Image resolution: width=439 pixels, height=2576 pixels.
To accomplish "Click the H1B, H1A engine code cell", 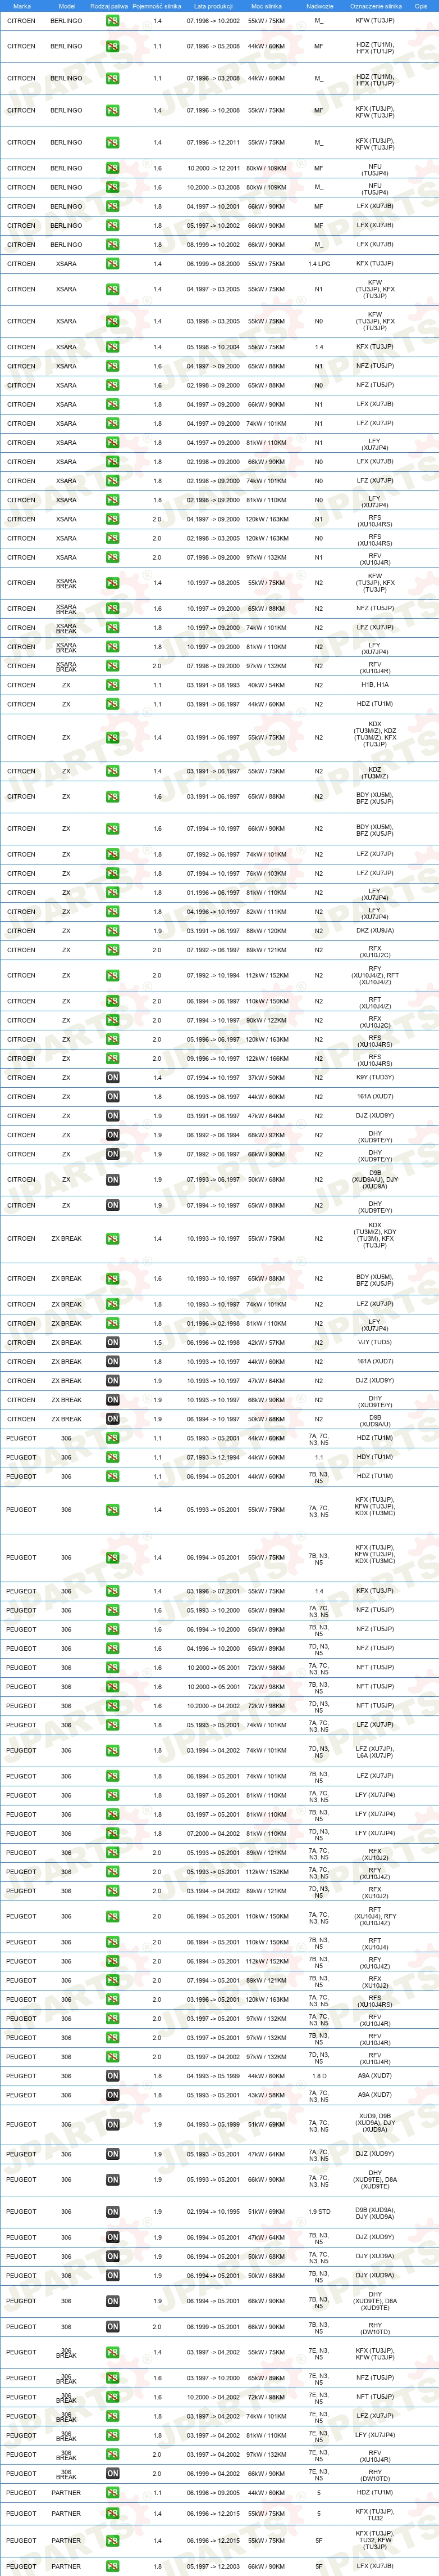I will (x=375, y=685).
